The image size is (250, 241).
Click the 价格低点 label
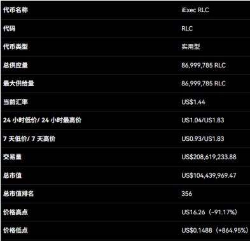[x=15, y=230]
